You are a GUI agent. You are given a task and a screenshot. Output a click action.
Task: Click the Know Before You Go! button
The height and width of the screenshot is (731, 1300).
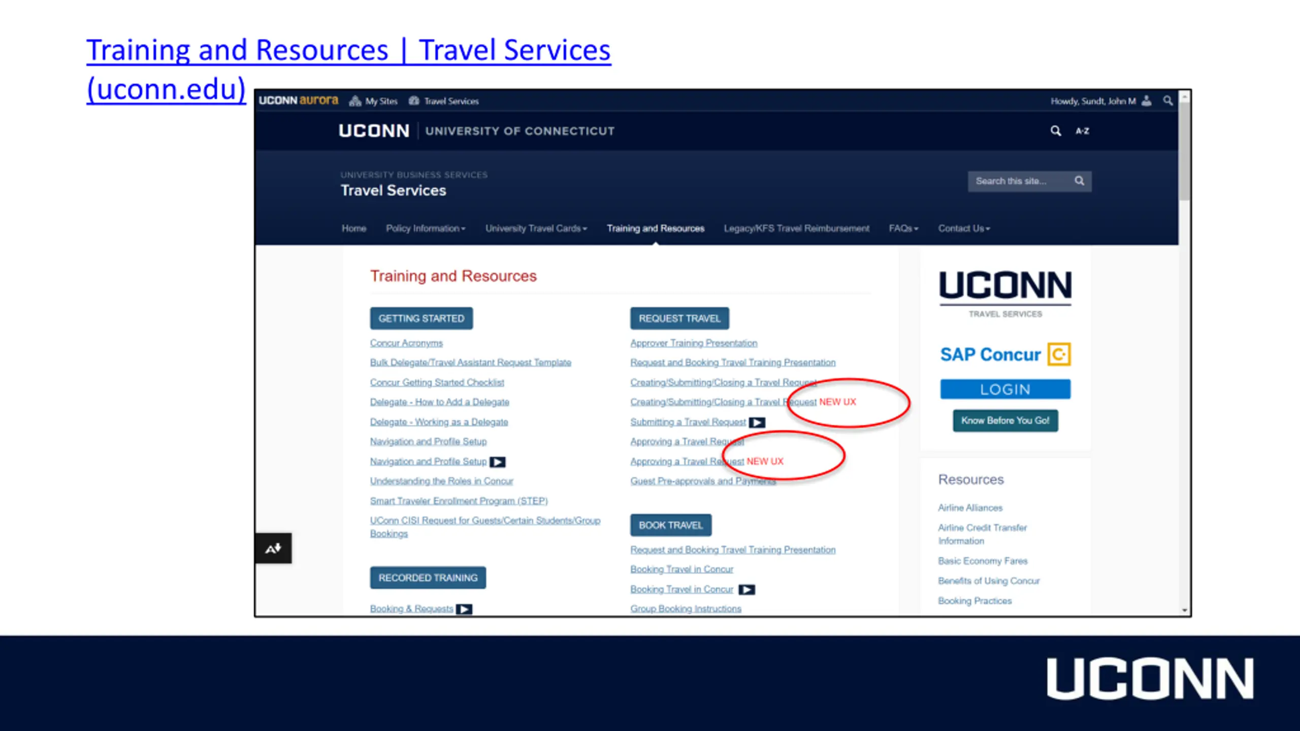pos(1005,421)
